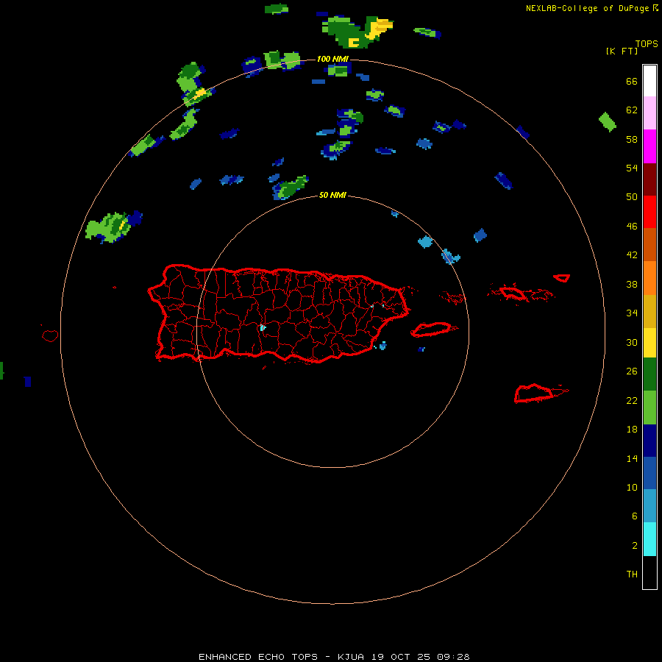
Task: Select the dark red (maroon) legend swatch
Action: point(649,179)
